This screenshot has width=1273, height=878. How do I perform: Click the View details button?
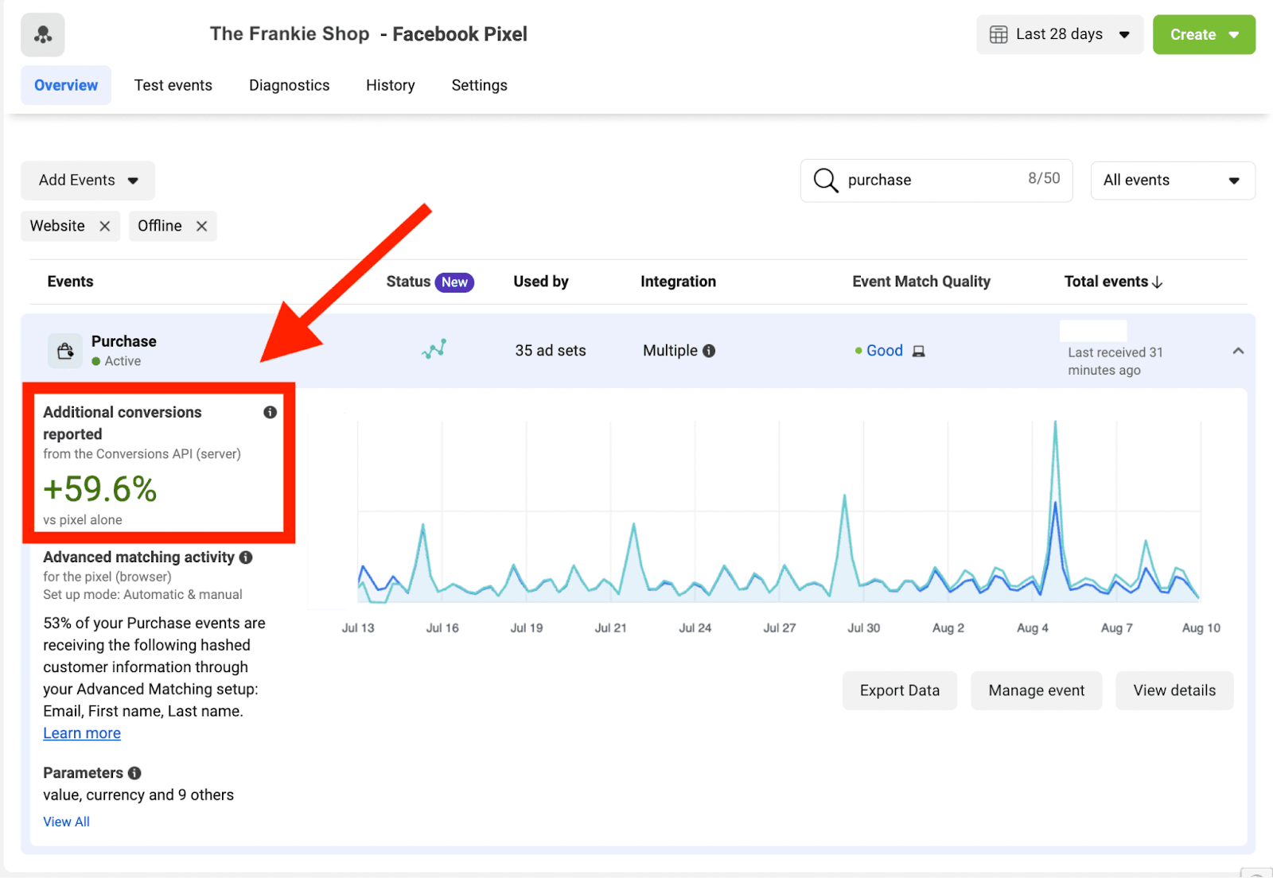coord(1174,690)
